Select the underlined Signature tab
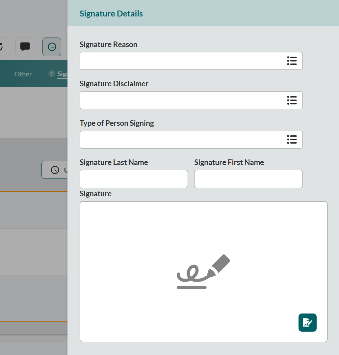 pyautogui.click(x=63, y=74)
